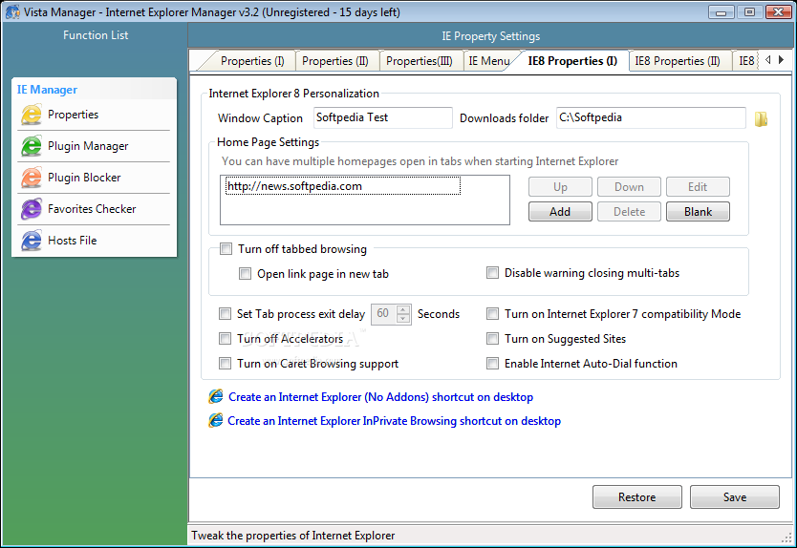The height and width of the screenshot is (548, 797).
Task: Enable Turn on Caret Browsing support
Action: 225,363
